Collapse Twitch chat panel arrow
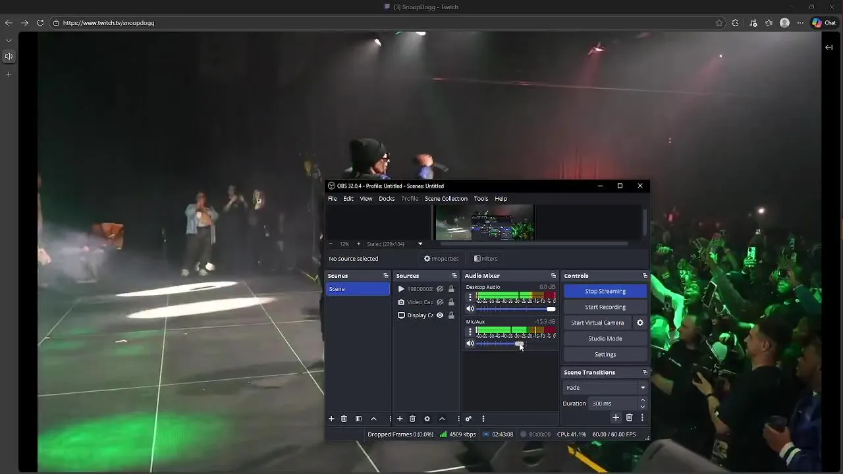This screenshot has width=843, height=474. (829, 47)
